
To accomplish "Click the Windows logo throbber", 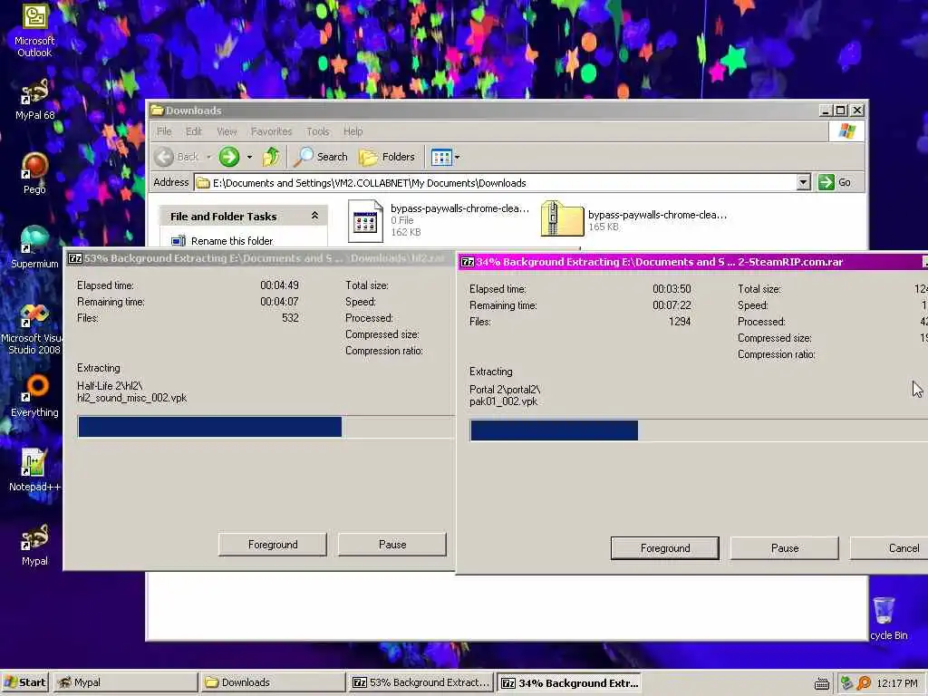I will pyautogui.click(x=847, y=130).
